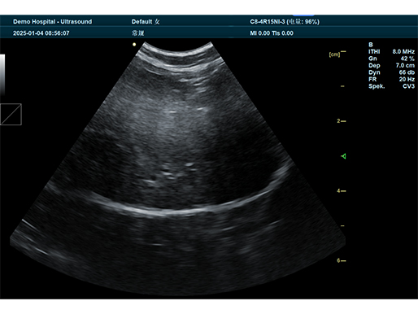Select the 2 cm depth scale tick
The width and height of the screenshot is (418, 314).
tap(342, 121)
